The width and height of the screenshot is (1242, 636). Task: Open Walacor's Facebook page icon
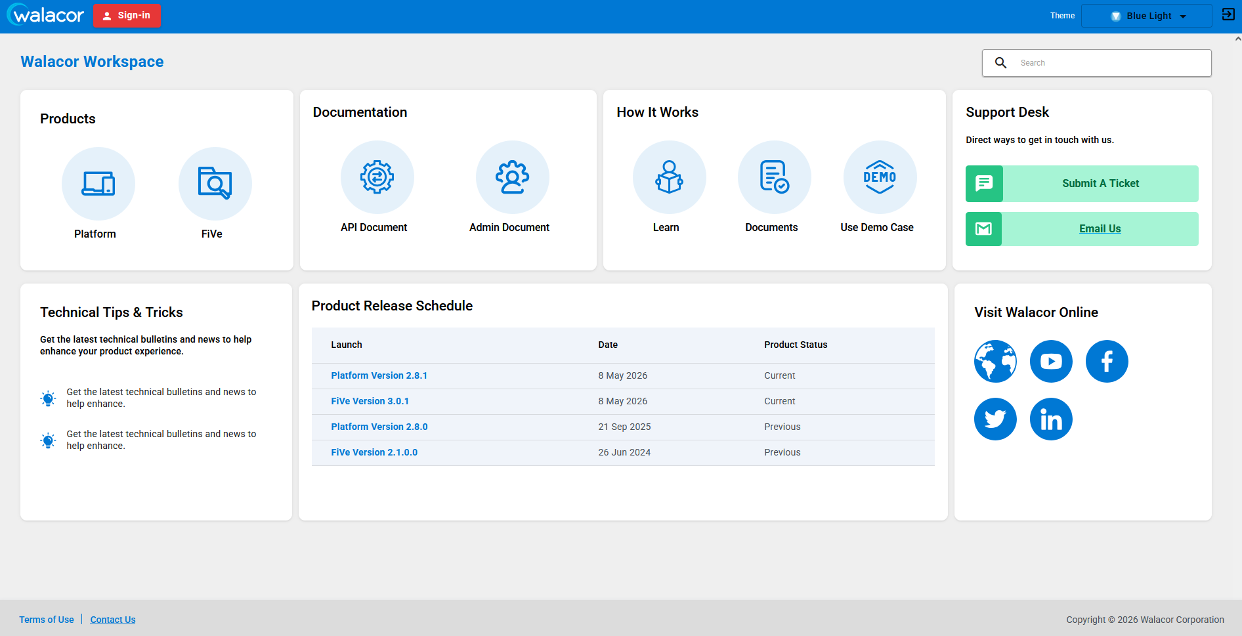click(1107, 362)
